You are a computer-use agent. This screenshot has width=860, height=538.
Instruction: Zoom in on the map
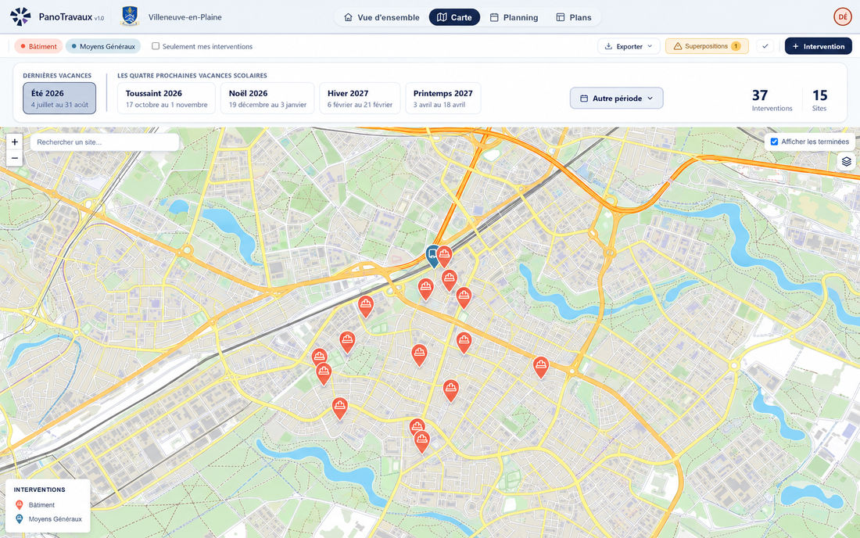click(x=15, y=142)
